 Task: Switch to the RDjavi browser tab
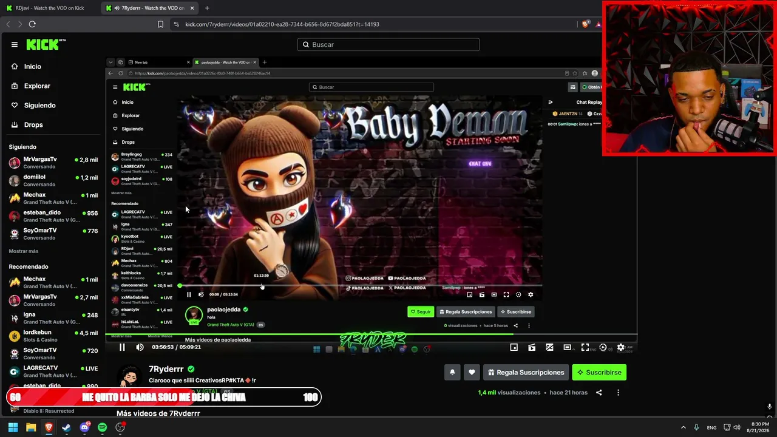point(50,8)
